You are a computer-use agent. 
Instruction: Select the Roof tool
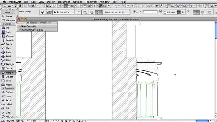[x=8, y=56]
